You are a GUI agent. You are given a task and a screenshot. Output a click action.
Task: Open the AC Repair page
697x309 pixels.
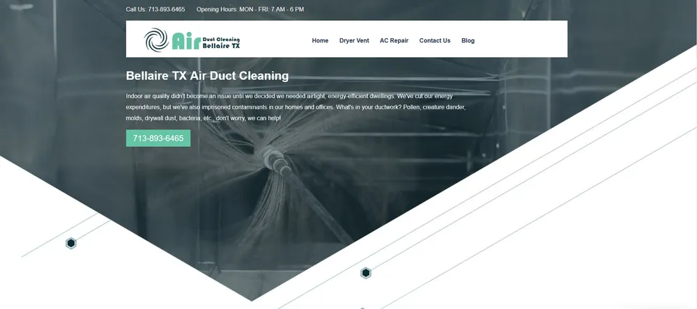tap(394, 40)
